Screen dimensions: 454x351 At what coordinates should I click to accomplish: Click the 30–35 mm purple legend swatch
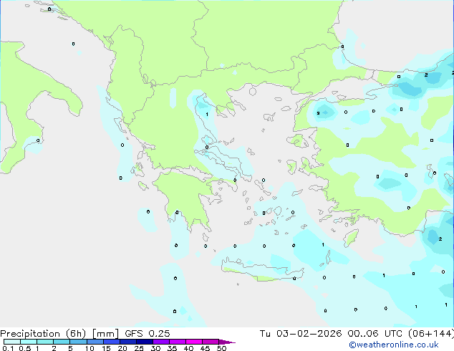[160, 342]
